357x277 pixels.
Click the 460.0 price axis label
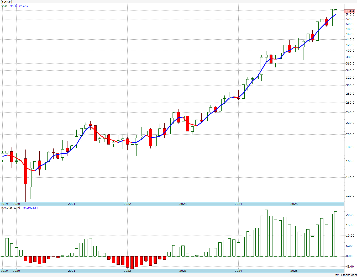pyautogui.click(x=350, y=34)
